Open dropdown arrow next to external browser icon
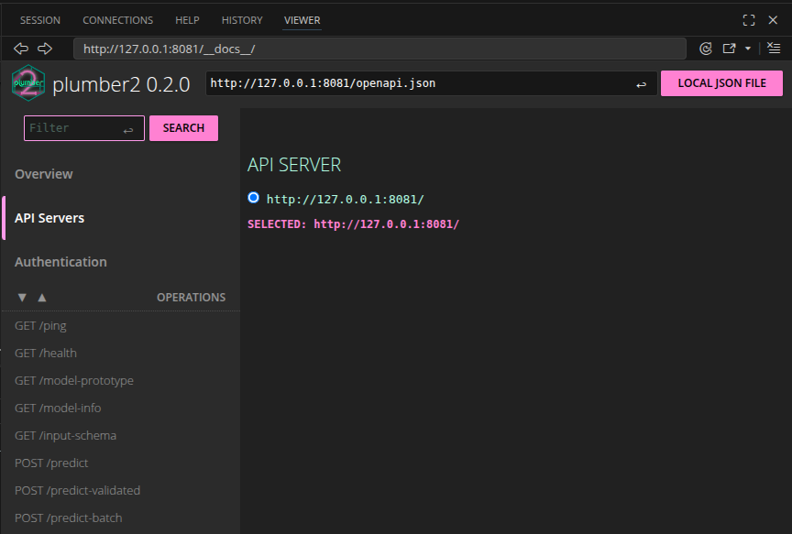This screenshot has height=534, width=792. pos(748,49)
